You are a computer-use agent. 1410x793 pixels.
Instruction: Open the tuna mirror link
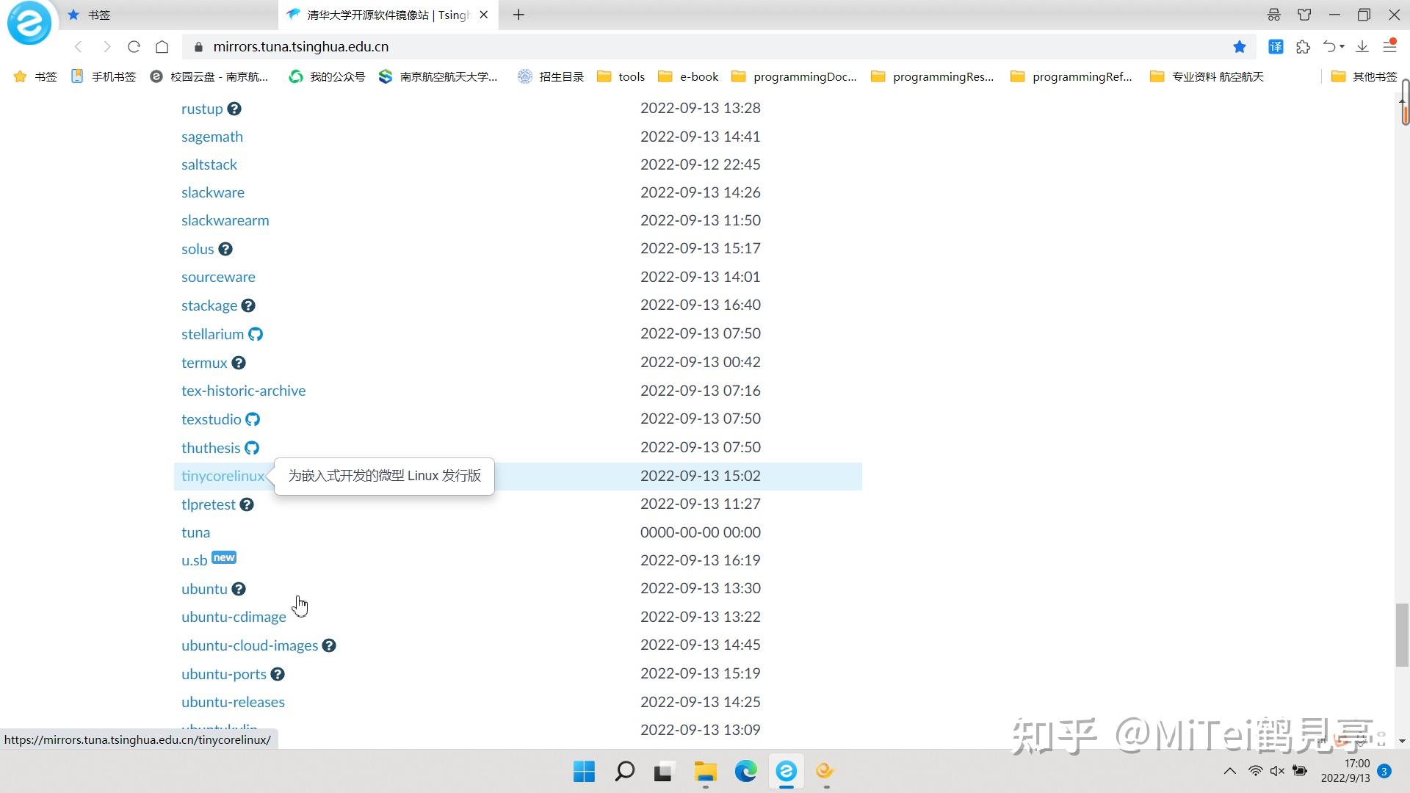tap(196, 532)
